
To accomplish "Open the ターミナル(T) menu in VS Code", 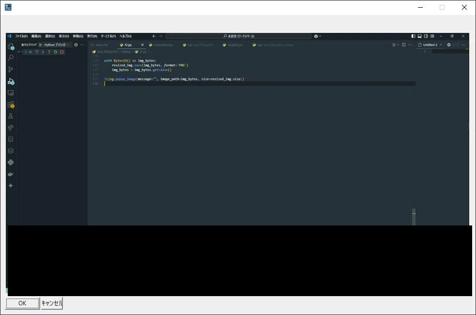I will [108, 36].
